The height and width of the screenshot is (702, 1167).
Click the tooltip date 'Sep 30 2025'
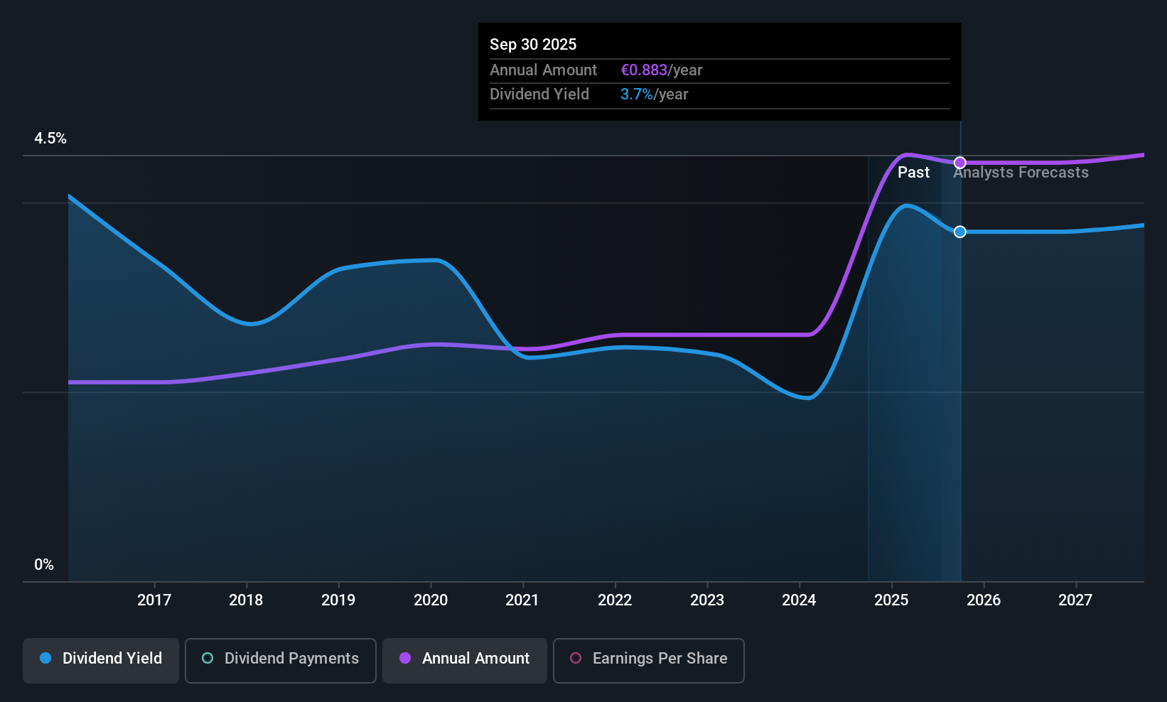533,44
